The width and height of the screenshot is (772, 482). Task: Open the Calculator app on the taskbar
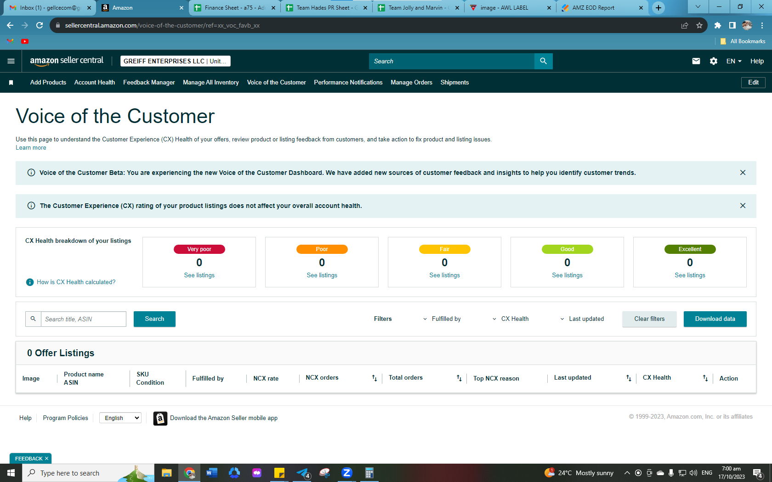click(369, 473)
